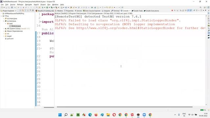Expand the src/main/java folder
This screenshot has width=210, height=118.
(4, 19)
